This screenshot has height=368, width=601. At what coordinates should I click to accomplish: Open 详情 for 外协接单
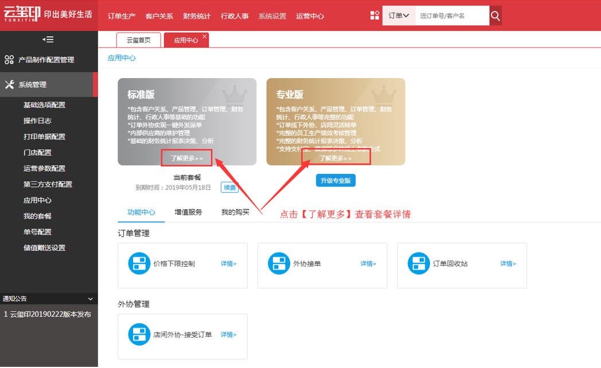pos(368,264)
